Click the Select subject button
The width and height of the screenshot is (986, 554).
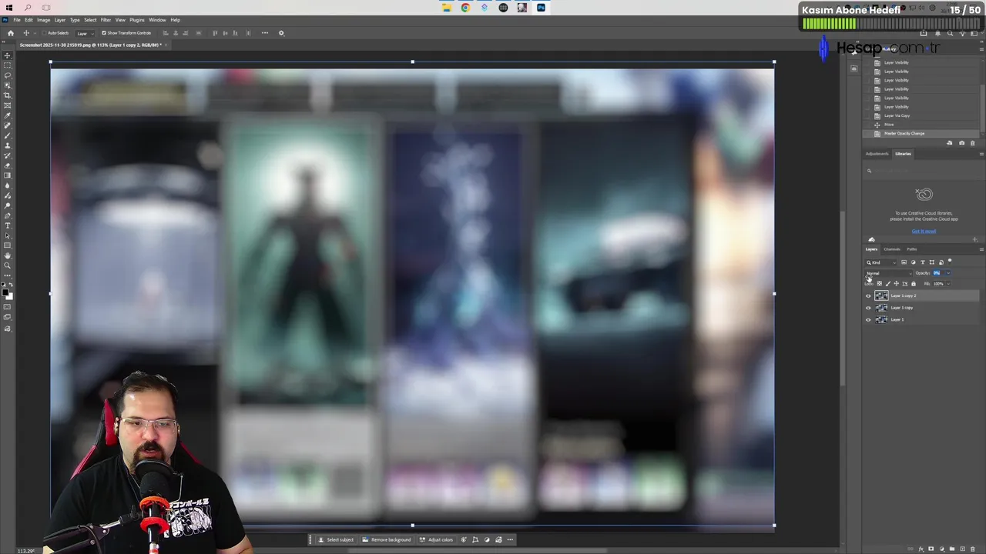(336, 539)
